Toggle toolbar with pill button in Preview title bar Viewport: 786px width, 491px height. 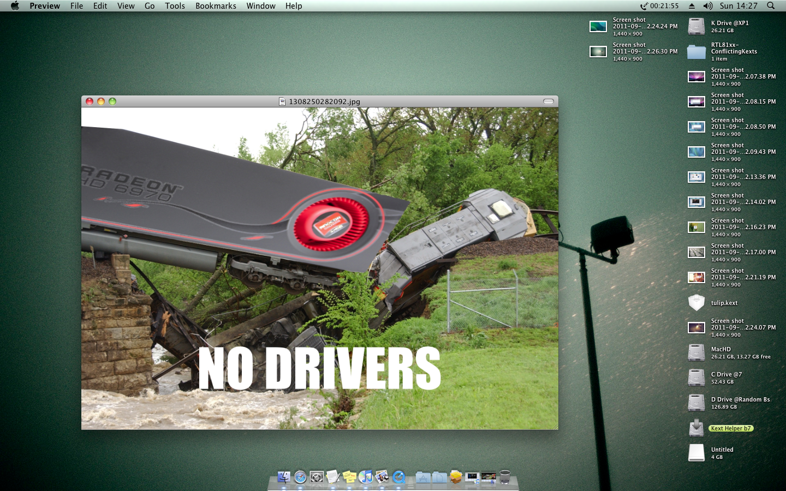(549, 101)
